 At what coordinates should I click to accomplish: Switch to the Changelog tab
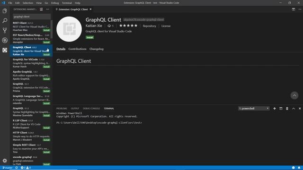(97, 49)
